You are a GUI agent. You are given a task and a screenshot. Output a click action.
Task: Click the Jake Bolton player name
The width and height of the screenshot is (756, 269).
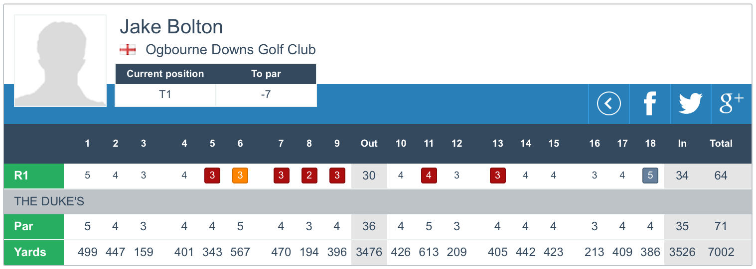171,27
